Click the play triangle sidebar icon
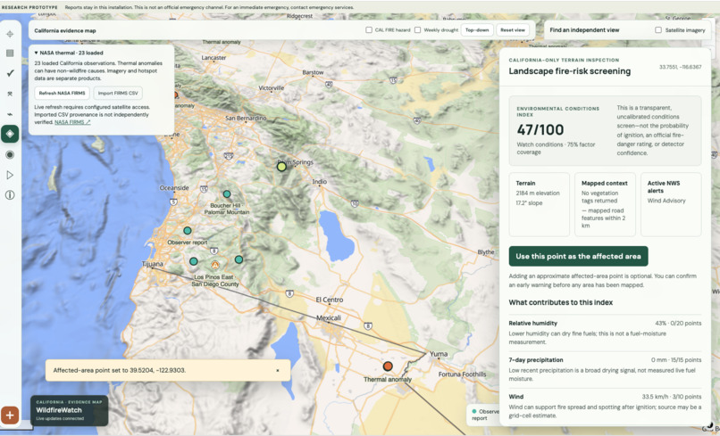This screenshot has width=720, height=436. 10,175
